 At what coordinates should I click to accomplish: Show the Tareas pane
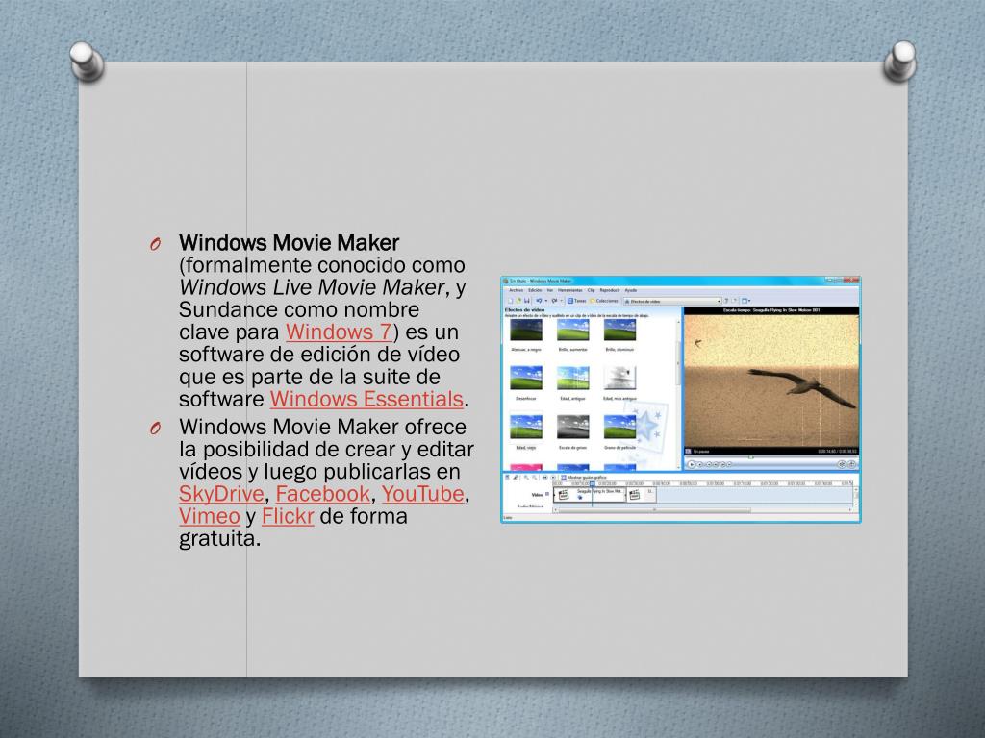click(577, 301)
